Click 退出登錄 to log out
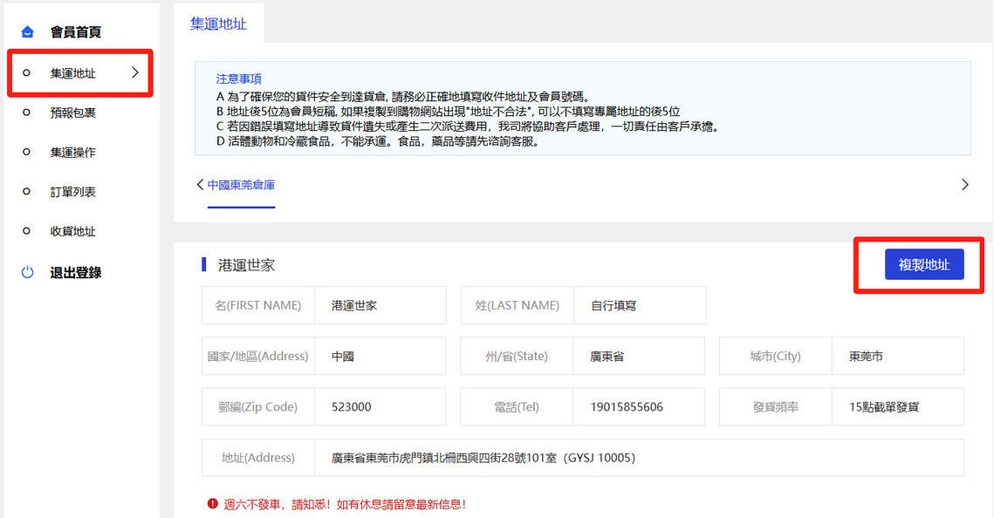 pyautogui.click(x=75, y=273)
